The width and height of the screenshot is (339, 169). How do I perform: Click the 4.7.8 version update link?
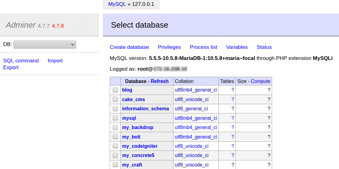coord(58,26)
